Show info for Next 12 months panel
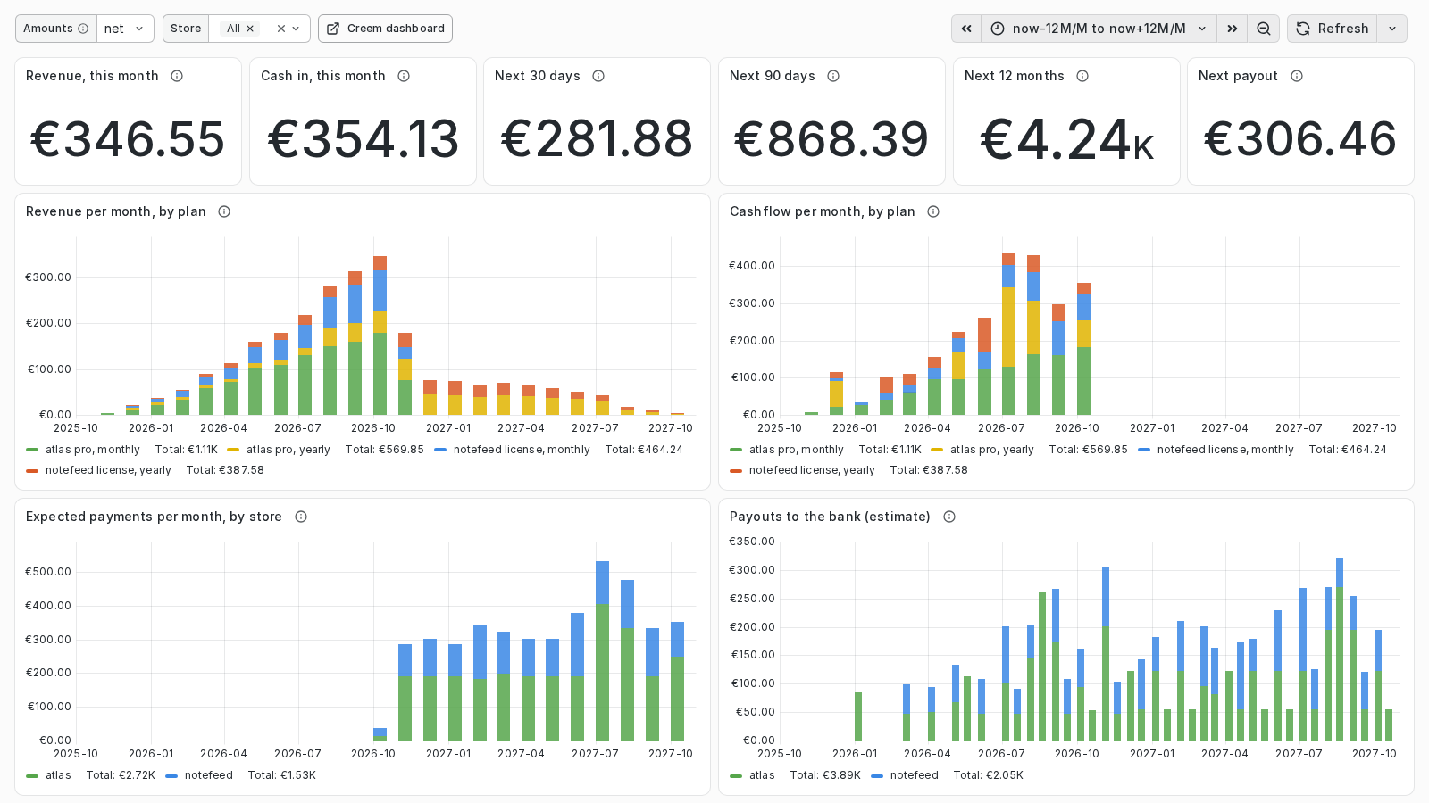The image size is (1429, 803). tap(1082, 76)
